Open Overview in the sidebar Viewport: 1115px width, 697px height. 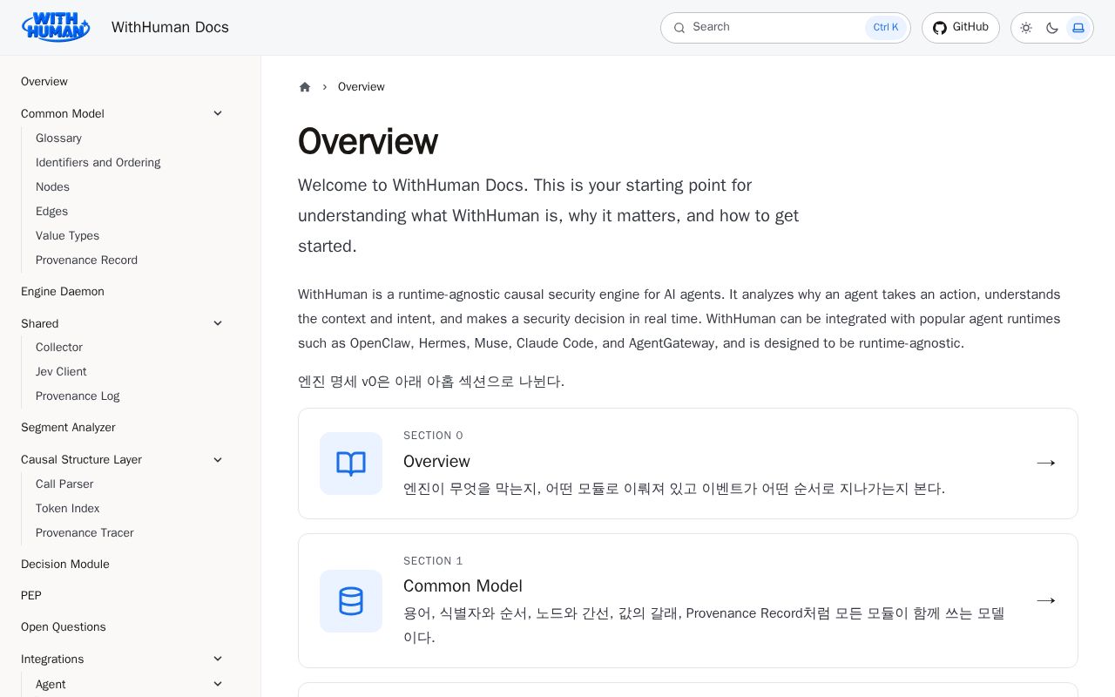44,82
